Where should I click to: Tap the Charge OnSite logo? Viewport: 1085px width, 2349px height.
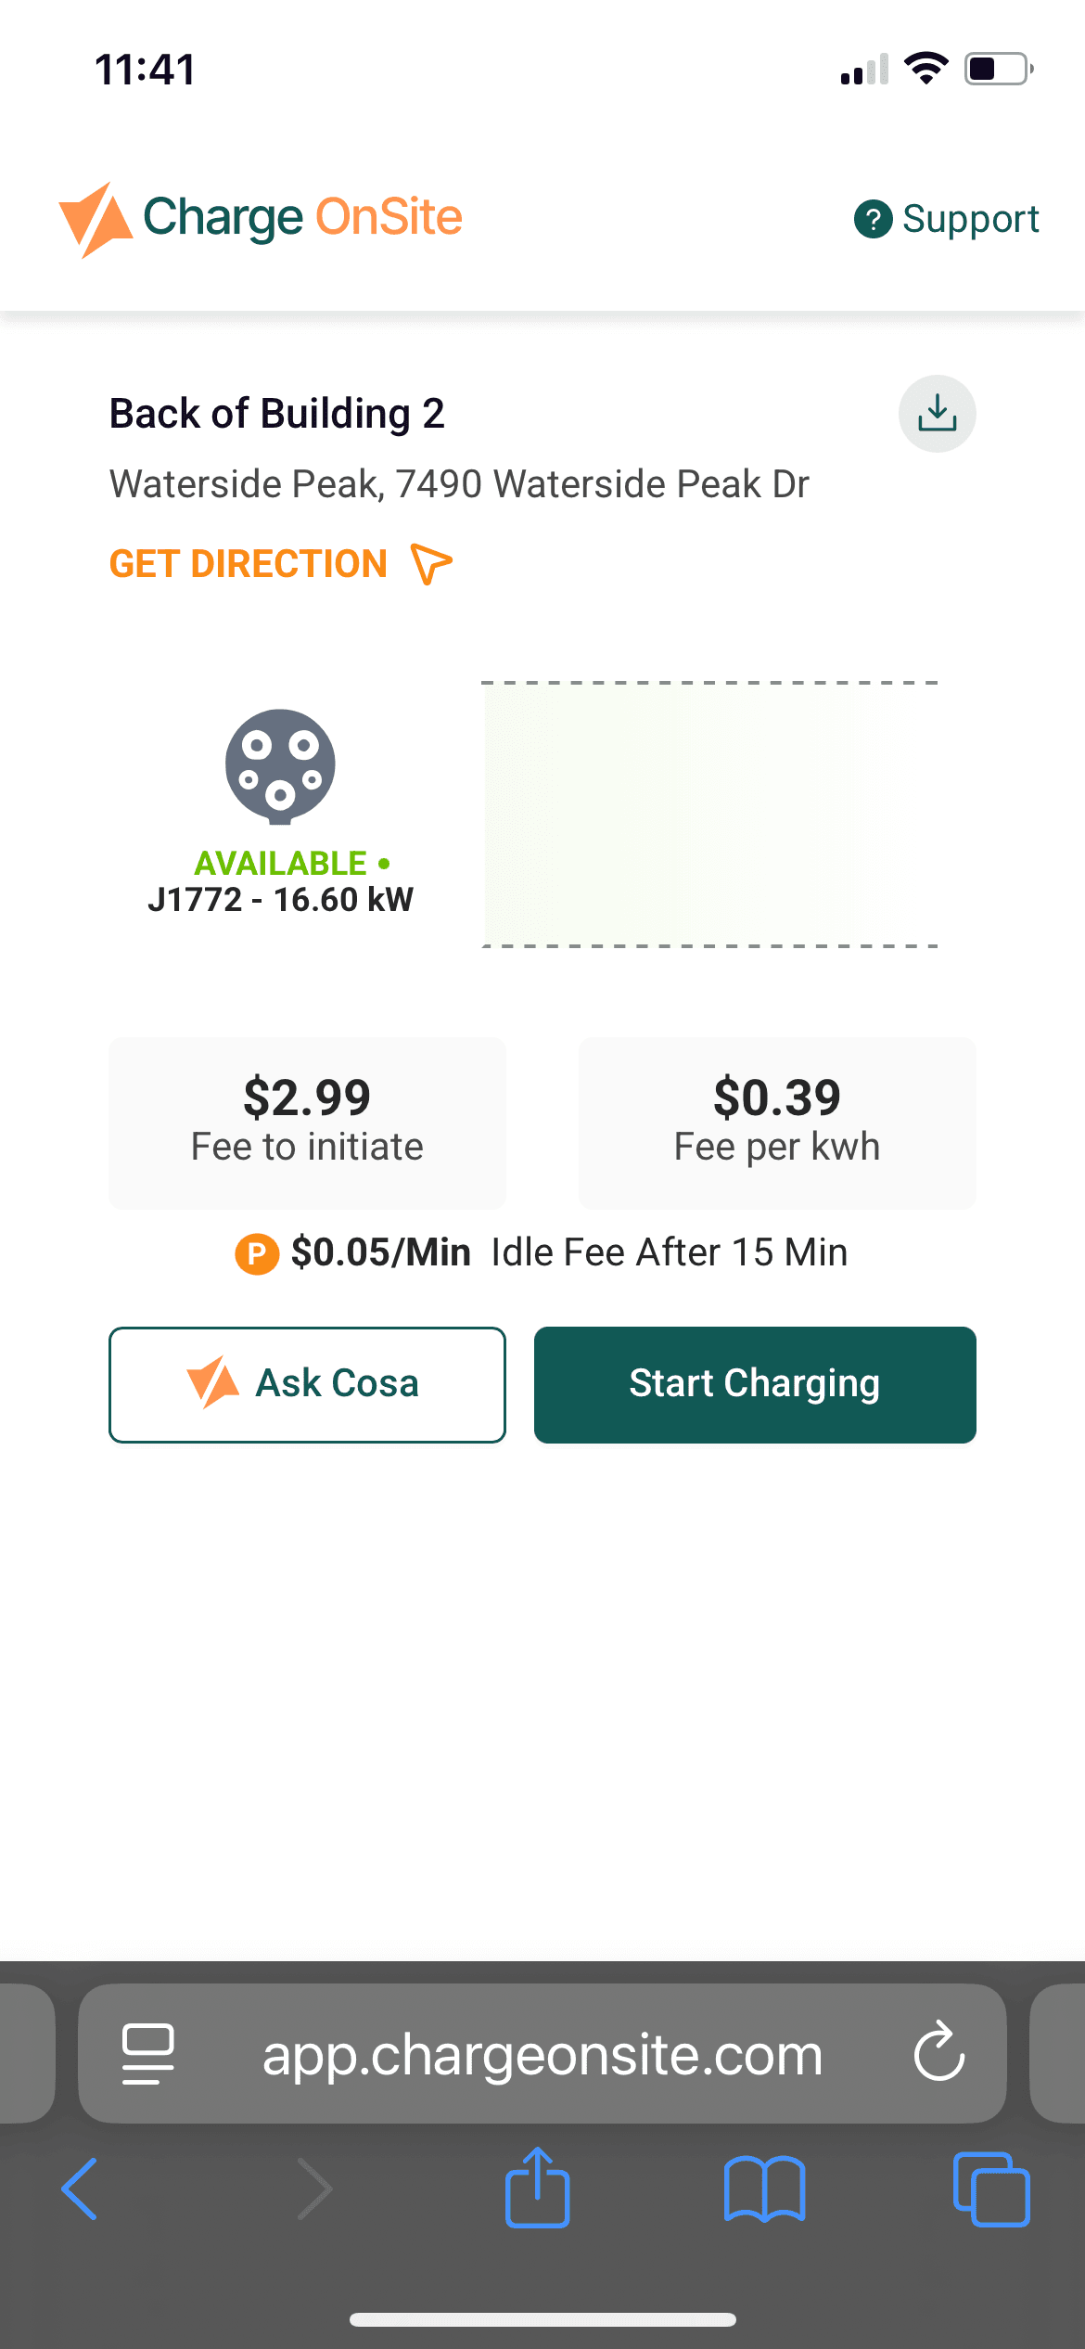pyautogui.click(x=261, y=219)
